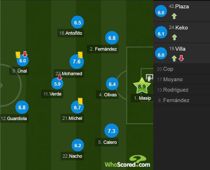
Task: Click Míchel's yellow card icon
Action: tap(80, 101)
